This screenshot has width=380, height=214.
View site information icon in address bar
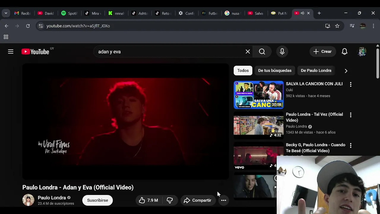41,26
